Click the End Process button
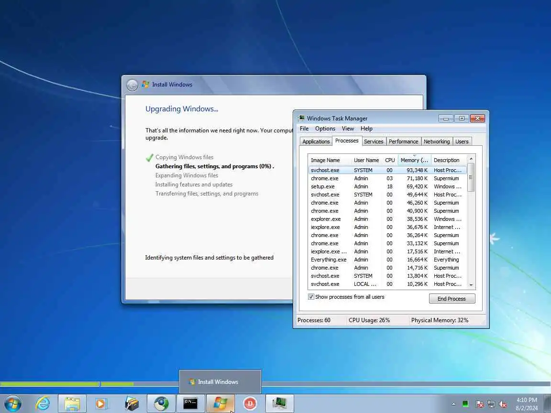The image size is (551, 413). tap(452, 298)
